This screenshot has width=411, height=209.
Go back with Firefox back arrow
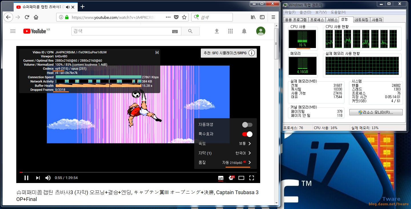pyautogui.click(x=8, y=17)
